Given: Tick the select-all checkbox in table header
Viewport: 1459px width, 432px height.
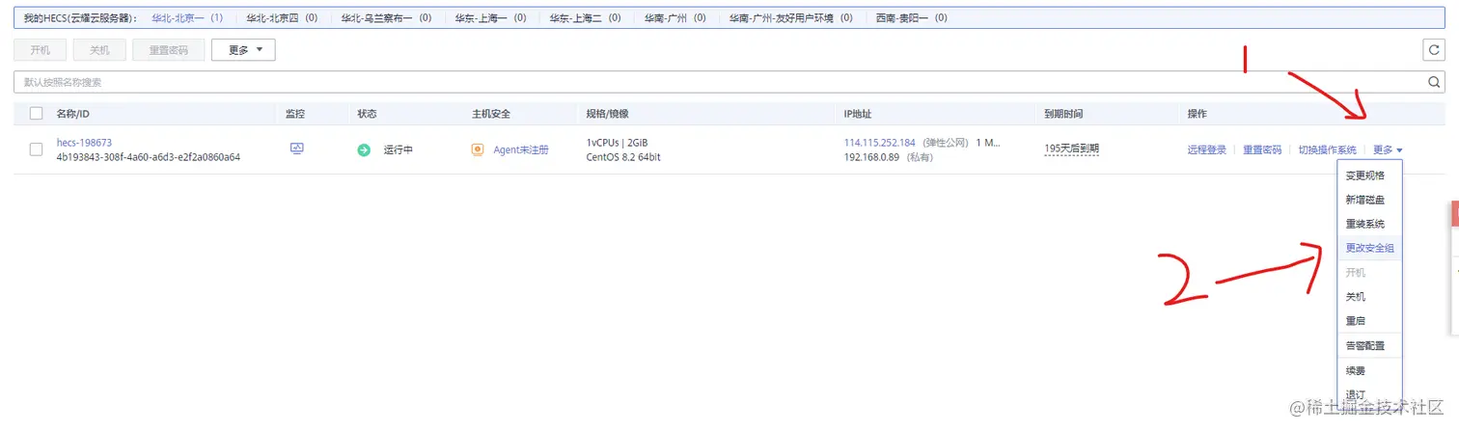Looking at the screenshot, I should tap(37, 114).
